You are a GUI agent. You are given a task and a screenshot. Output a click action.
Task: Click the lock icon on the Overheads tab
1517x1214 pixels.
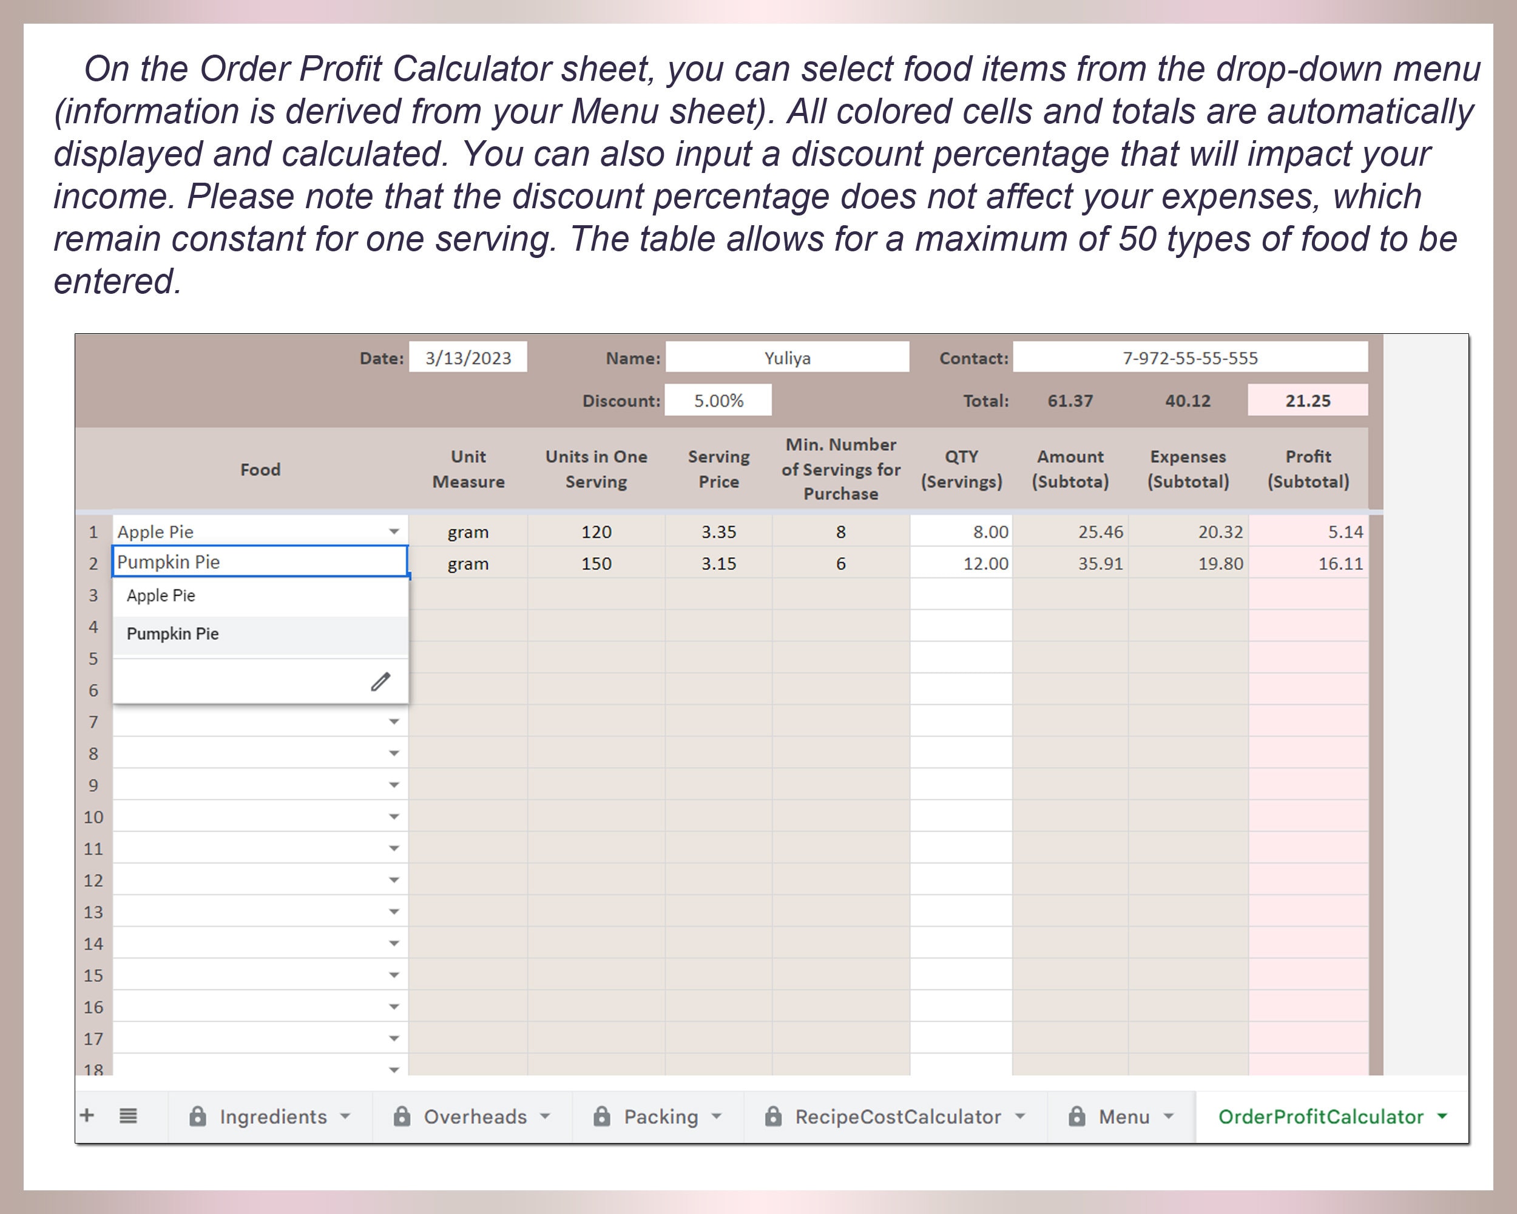click(402, 1116)
